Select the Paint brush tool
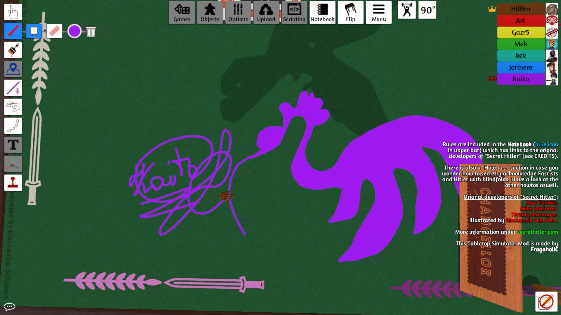Screen dimensions: 561x315 (13, 50)
